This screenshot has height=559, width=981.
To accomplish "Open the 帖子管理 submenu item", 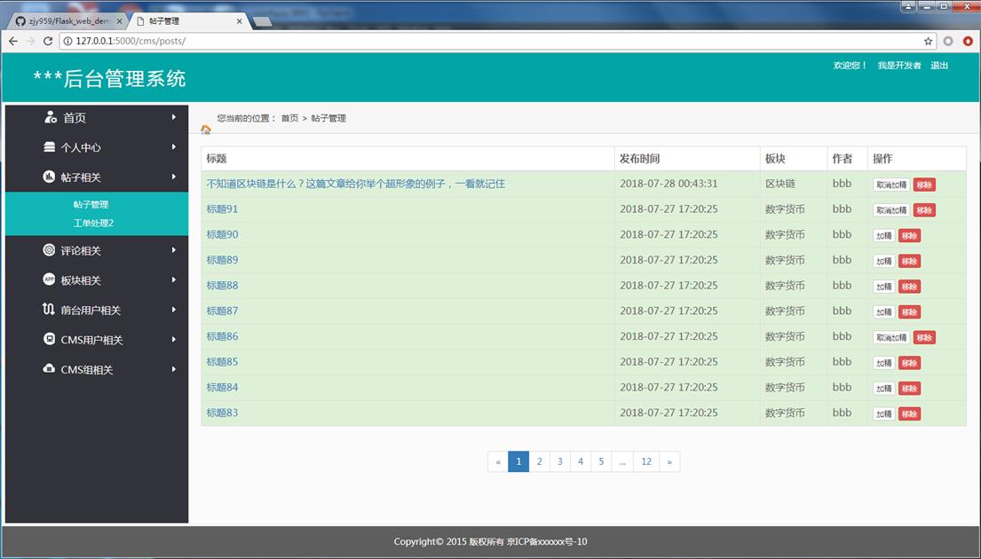I will pyautogui.click(x=91, y=204).
